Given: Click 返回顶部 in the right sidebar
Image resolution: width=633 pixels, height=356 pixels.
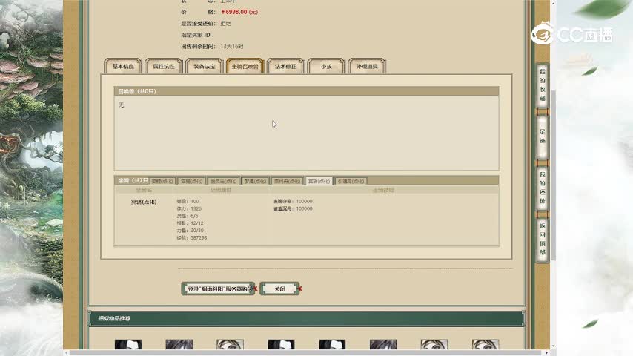Looking at the screenshot, I should [542, 239].
